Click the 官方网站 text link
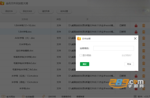The height and width of the screenshot is (98, 150). [x=11, y=97]
